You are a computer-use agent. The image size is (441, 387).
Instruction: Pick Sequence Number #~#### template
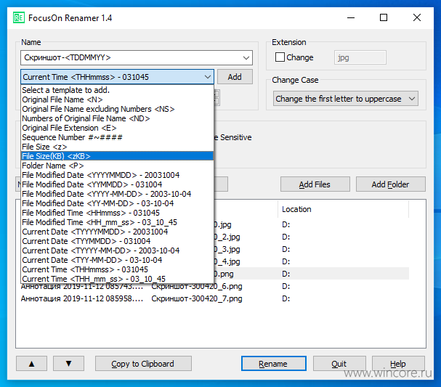[117, 137]
